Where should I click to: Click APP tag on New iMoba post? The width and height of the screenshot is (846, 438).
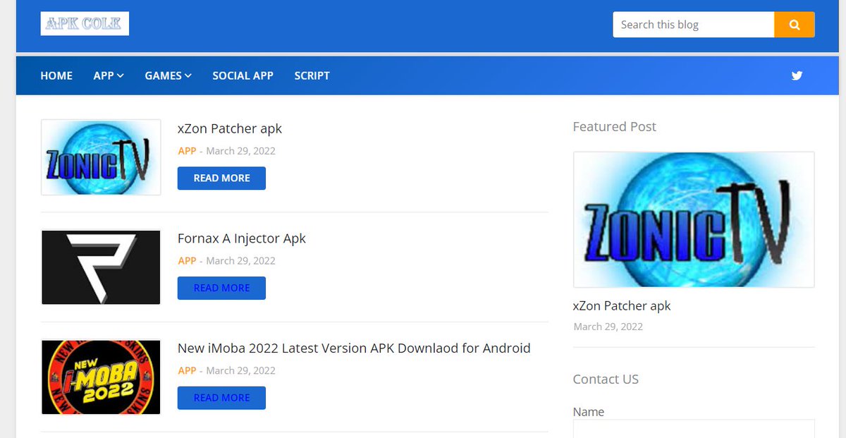tap(187, 371)
